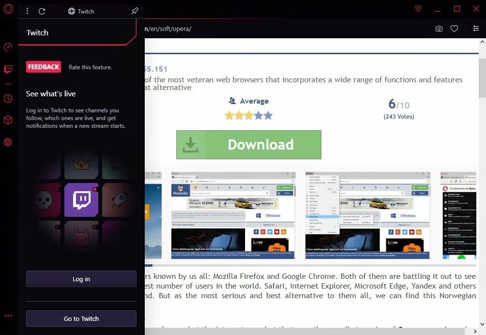Screen dimensions: 486x335
Task: Click the 'See what's live' heading
Action: 51,94
